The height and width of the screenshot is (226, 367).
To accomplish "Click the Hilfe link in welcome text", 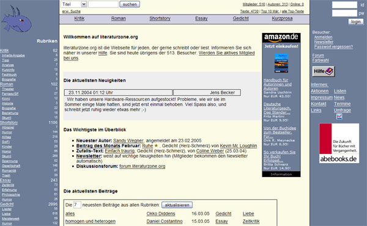I will tap(103, 53).
